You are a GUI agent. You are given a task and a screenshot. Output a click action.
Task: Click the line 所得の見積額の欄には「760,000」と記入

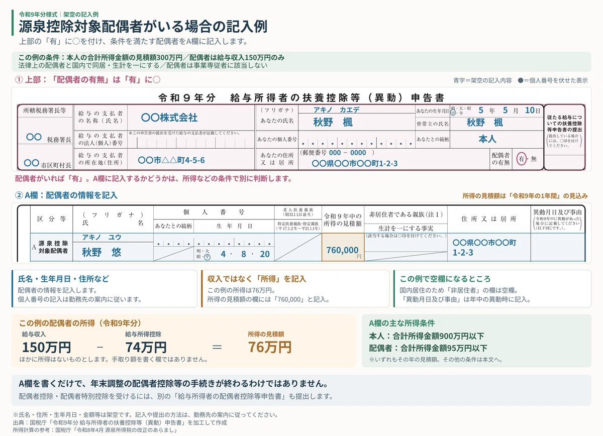pos(268,300)
